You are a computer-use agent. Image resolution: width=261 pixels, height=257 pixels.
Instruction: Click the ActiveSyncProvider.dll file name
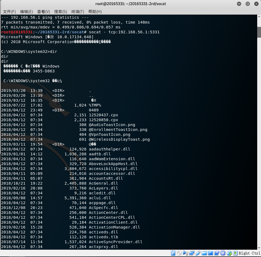(x=116, y=242)
